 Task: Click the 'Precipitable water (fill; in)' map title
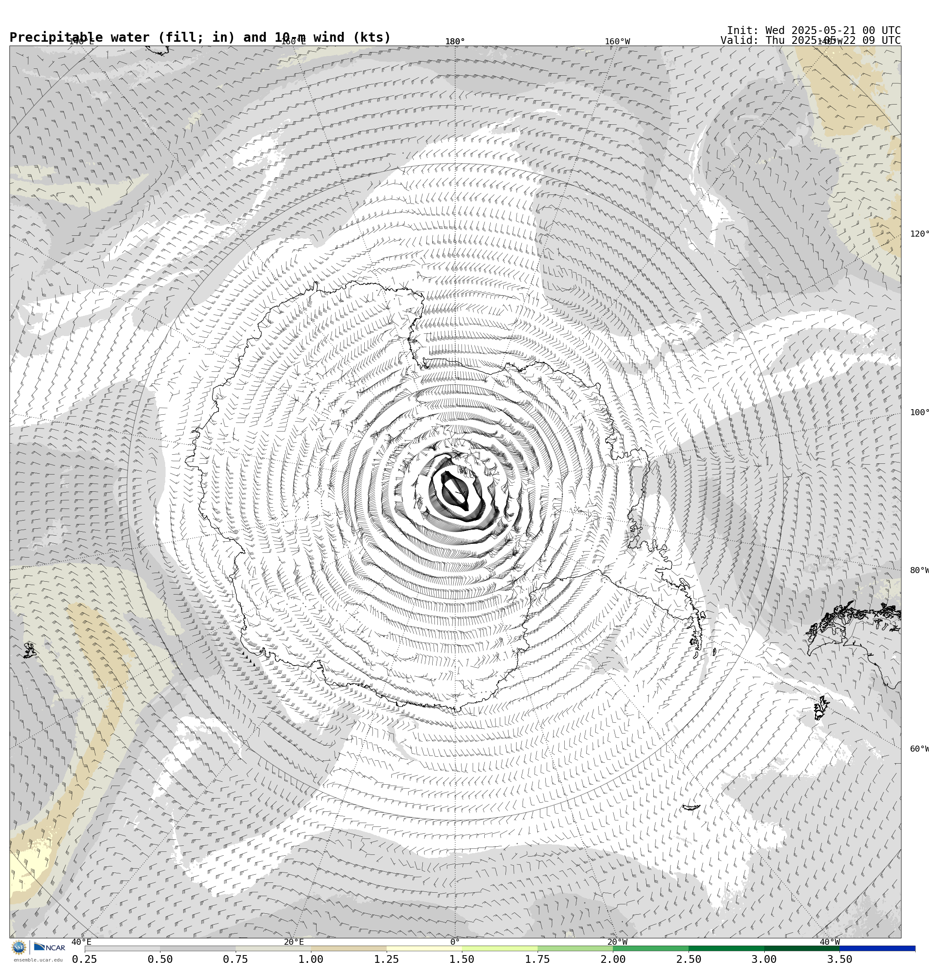123,38
